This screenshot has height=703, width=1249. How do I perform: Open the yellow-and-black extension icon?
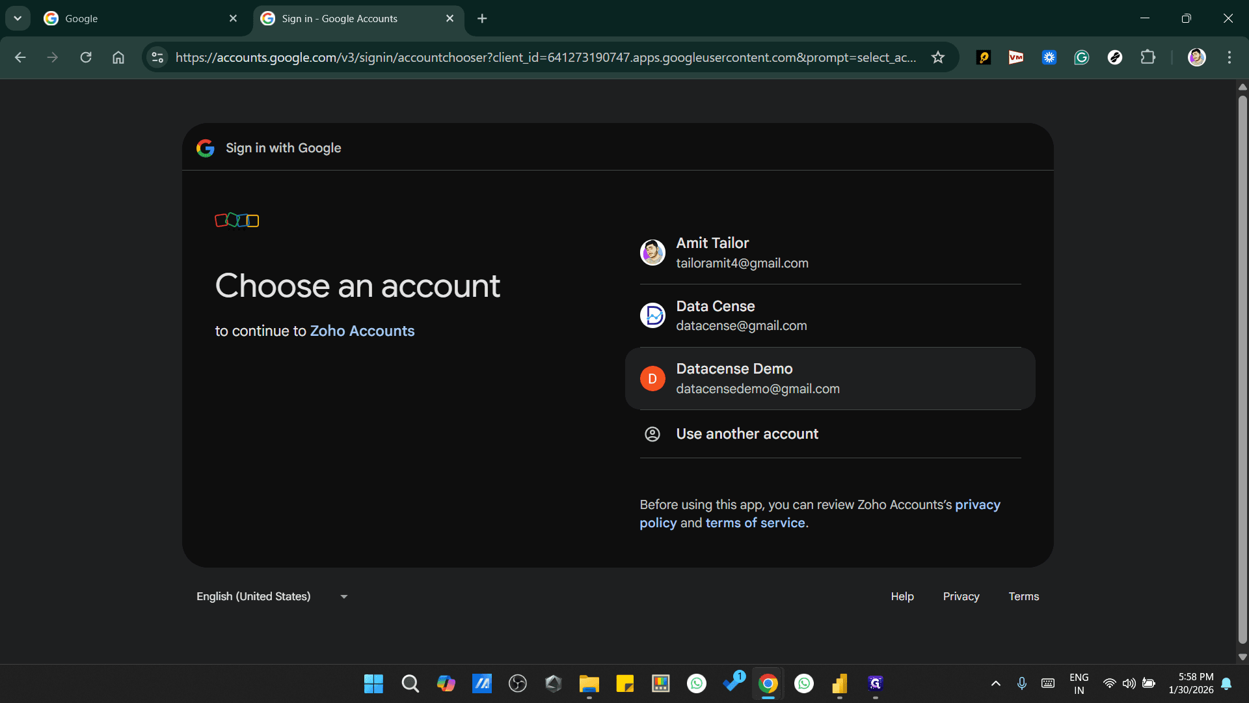click(x=984, y=57)
